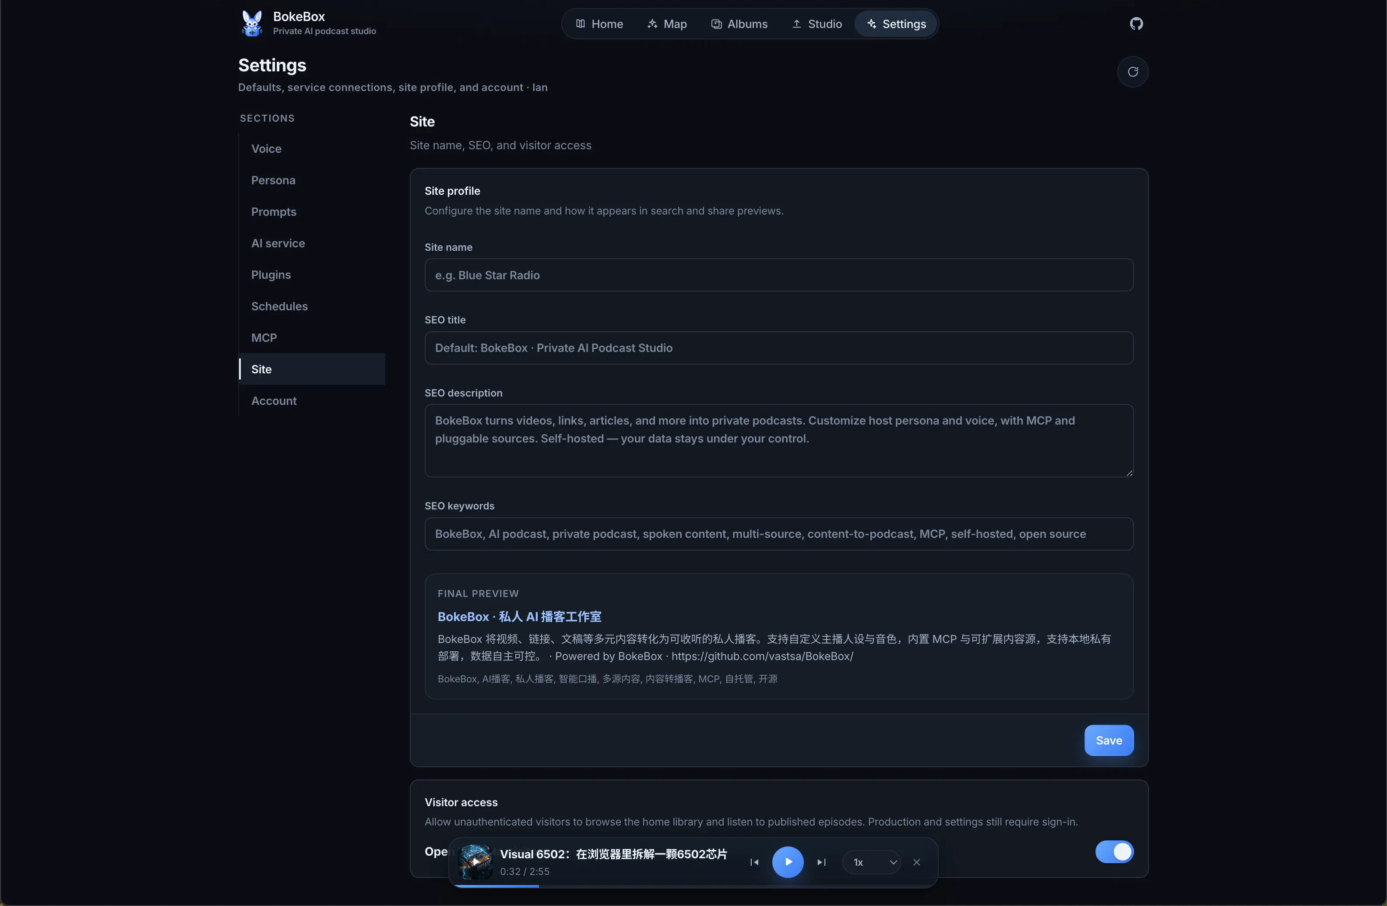Toggle the open visitor access switch
This screenshot has width=1387, height=906.
pyautogui.click(x=1114, y=852)
